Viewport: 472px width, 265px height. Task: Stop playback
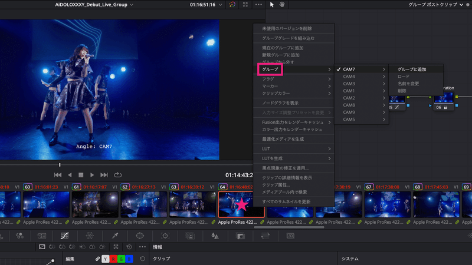pos(81,174)
